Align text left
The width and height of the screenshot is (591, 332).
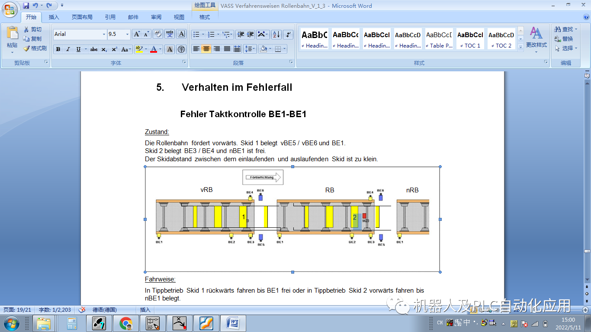[196, 49]
